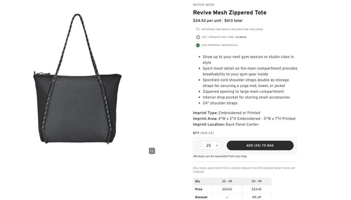Screen dimensions: 351x200
Task: Click the $613 total amount
Action: (x=234, y=21)
